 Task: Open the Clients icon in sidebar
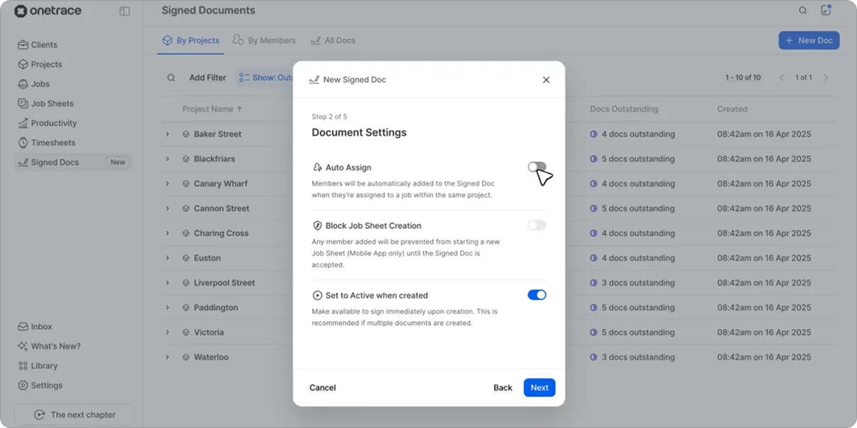click(23, 44)
